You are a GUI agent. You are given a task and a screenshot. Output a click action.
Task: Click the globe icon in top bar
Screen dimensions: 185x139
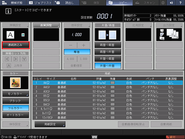tap(163, 3)
